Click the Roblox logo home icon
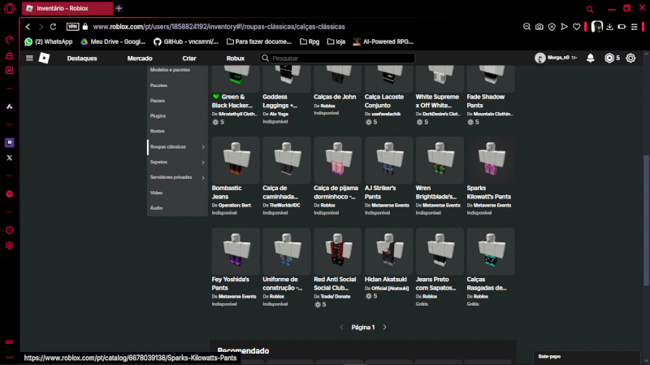Screen dimensions: 650x365 point(45,59)
